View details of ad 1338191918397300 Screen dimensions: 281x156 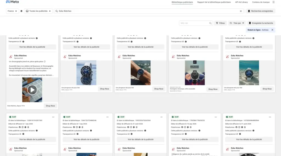point(32,139)
